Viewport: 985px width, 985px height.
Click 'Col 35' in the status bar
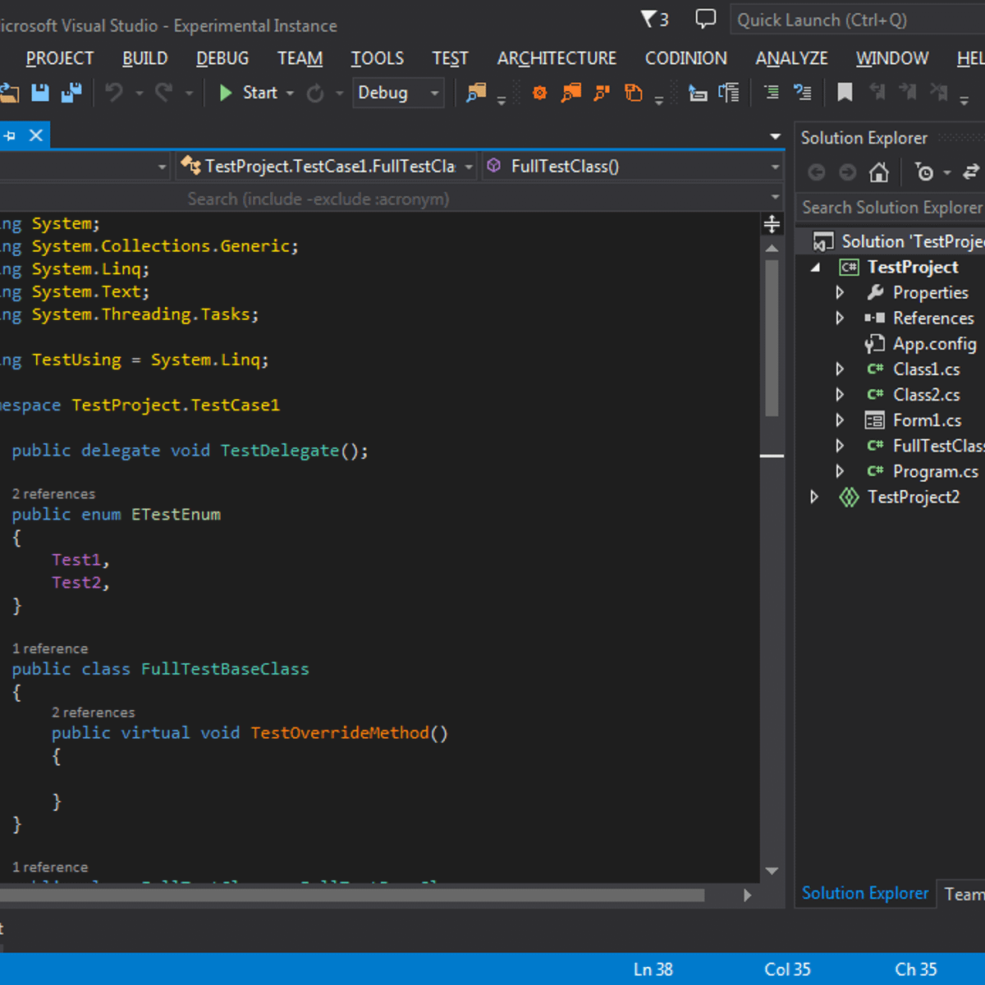pyautogui.click(x=787, y=969)
